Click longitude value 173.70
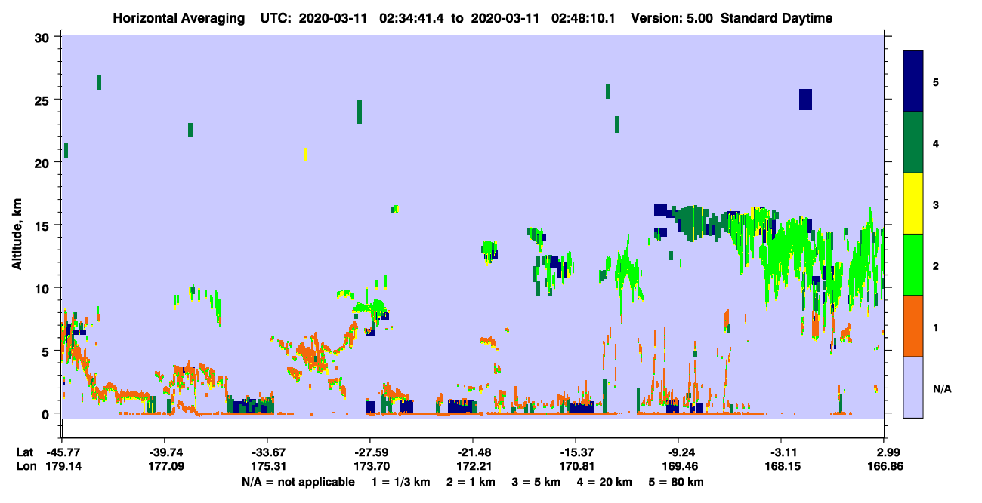 tap(370, 466)
